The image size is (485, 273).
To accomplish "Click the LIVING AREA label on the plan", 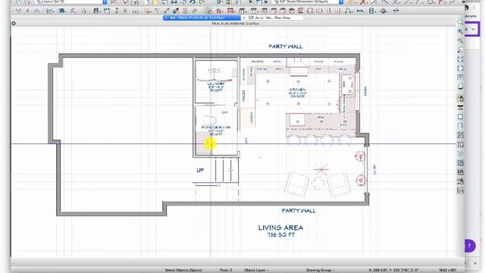I will coord(280,227).
